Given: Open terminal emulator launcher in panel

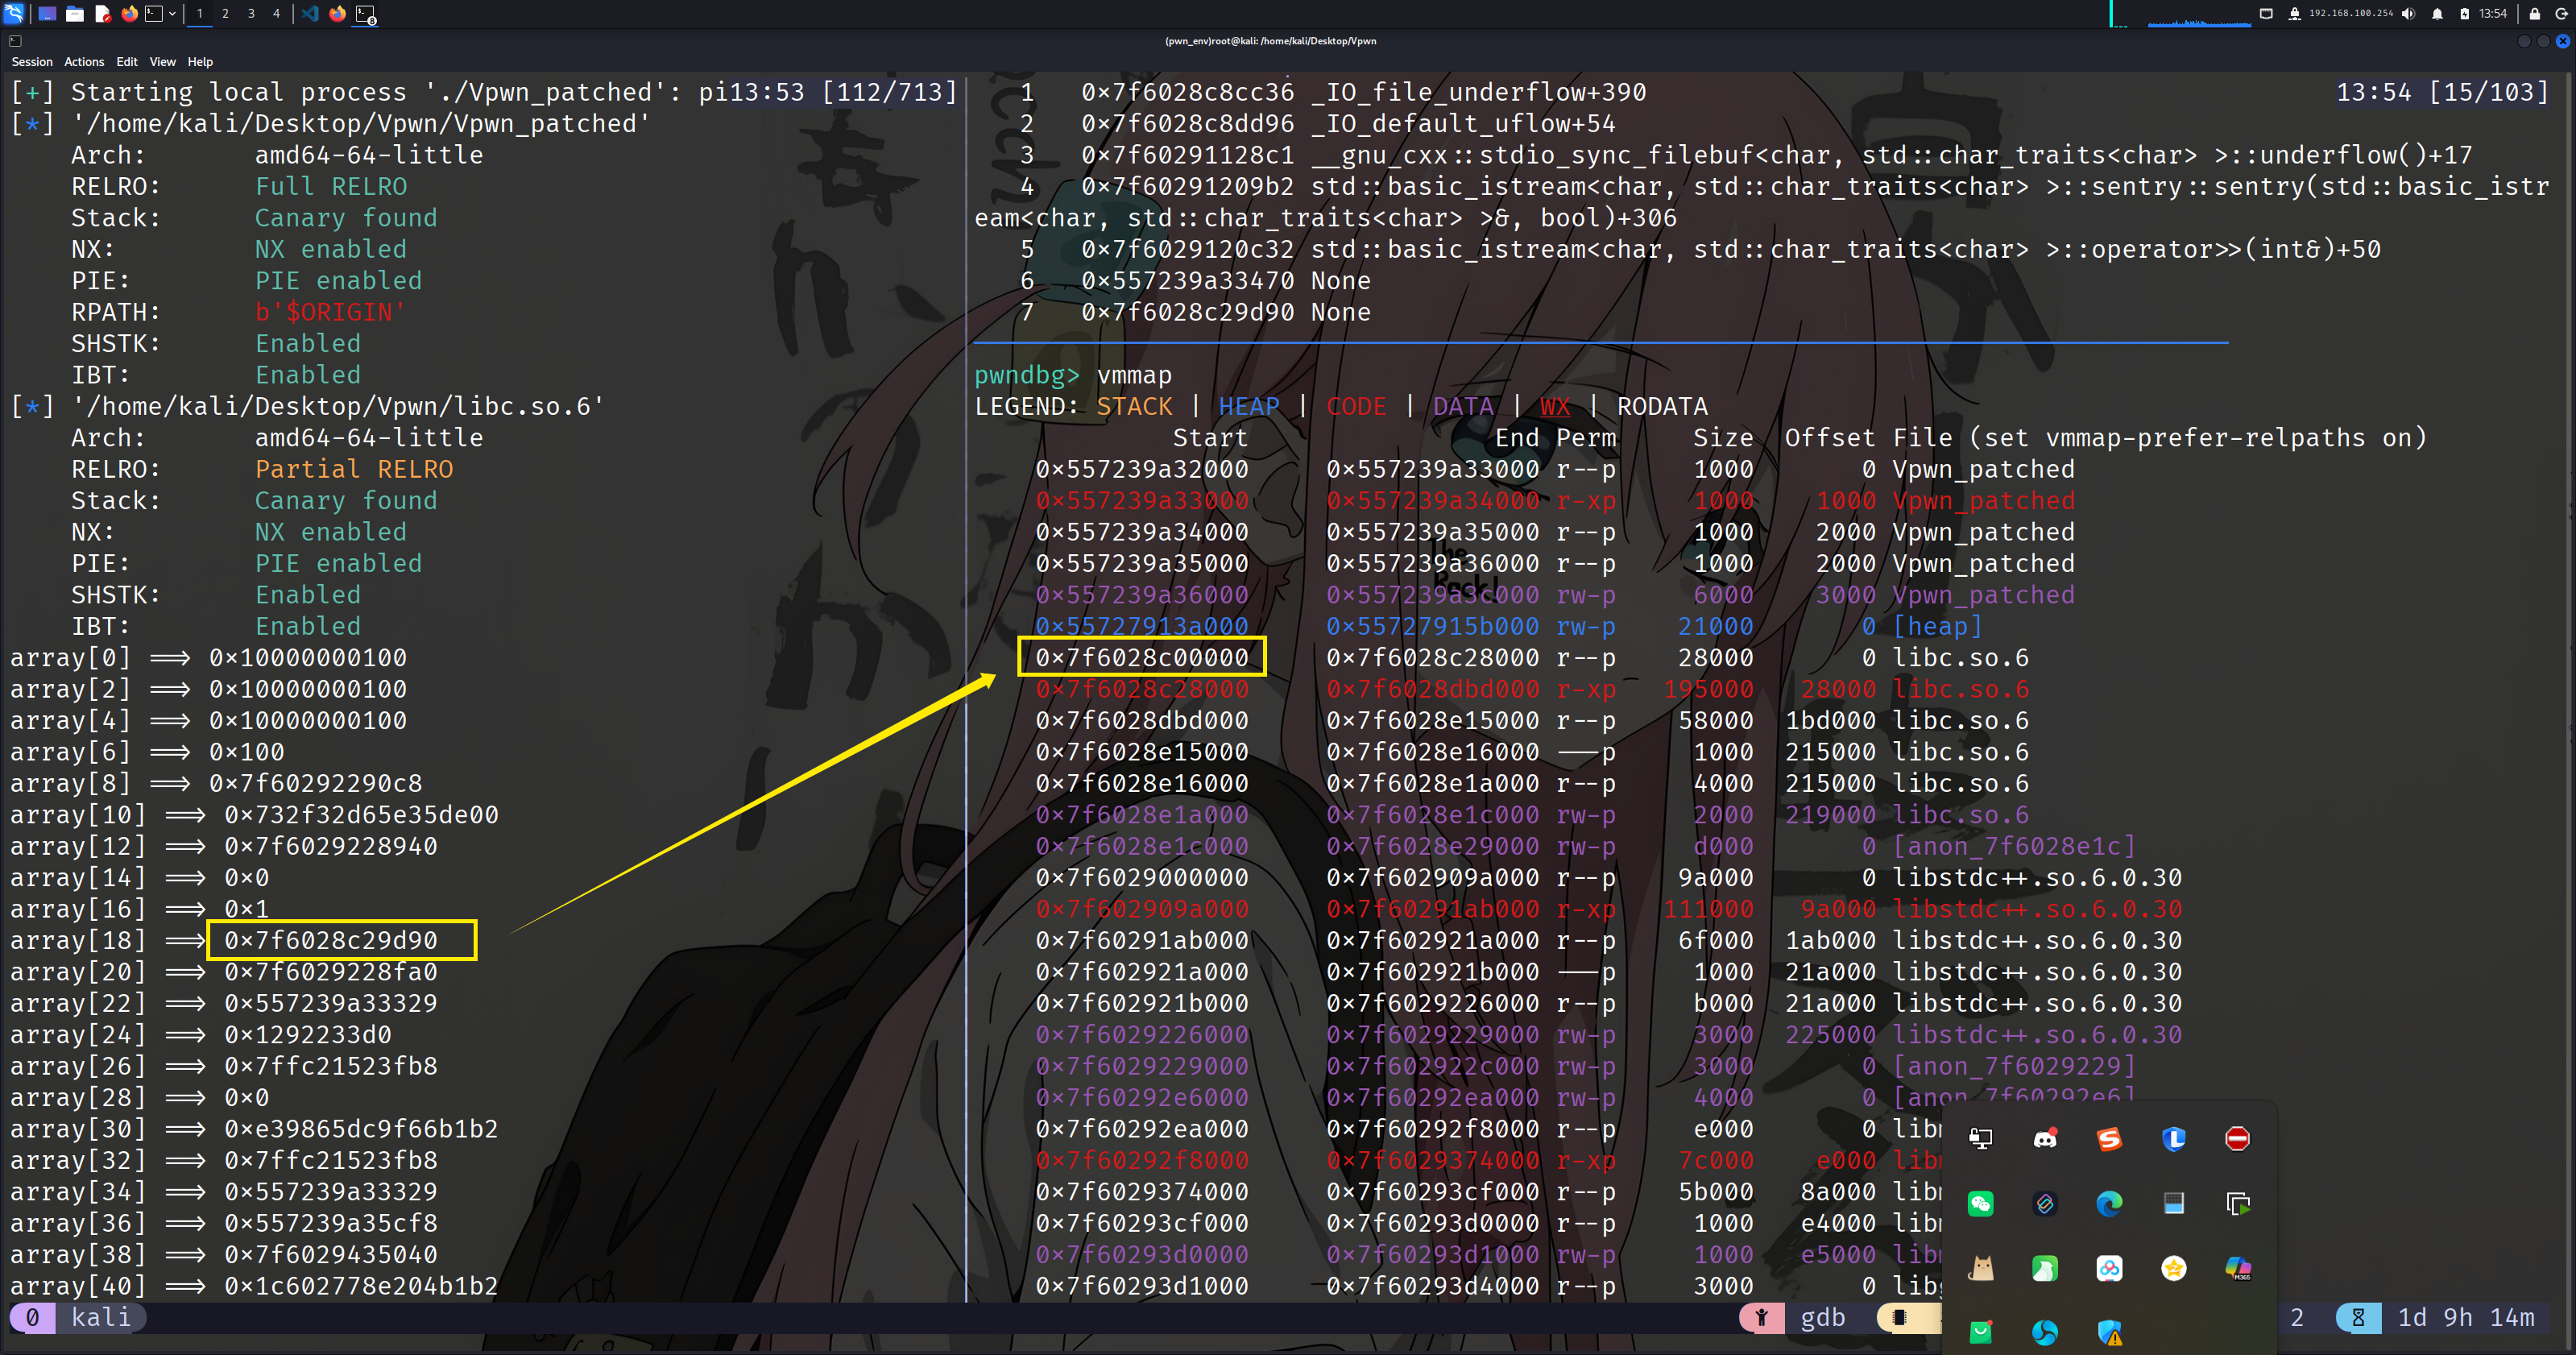Looking at the screenshot, I should [x=154, y=14].
